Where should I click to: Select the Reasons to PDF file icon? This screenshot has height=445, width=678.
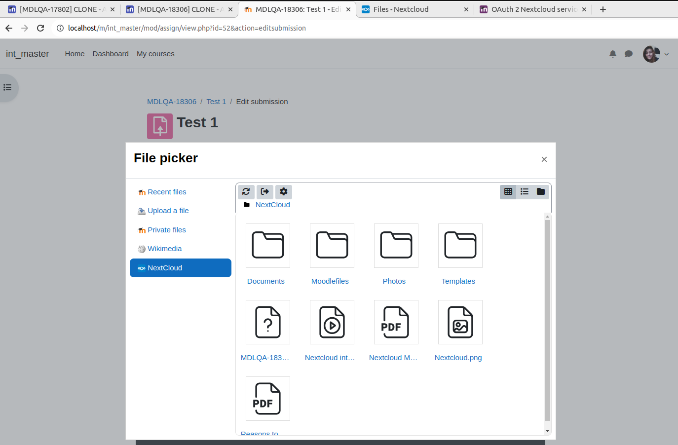pyautogui.click(x=268, y=399)
